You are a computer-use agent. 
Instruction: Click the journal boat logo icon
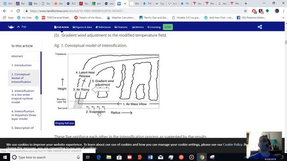[11, 27]
